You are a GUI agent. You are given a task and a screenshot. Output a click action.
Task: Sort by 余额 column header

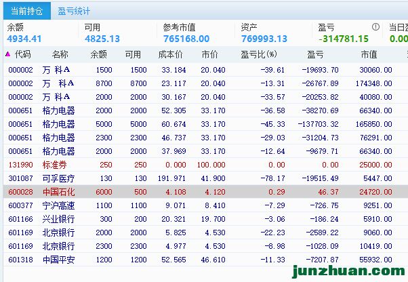pyautogui.click(x=99, y=54)
